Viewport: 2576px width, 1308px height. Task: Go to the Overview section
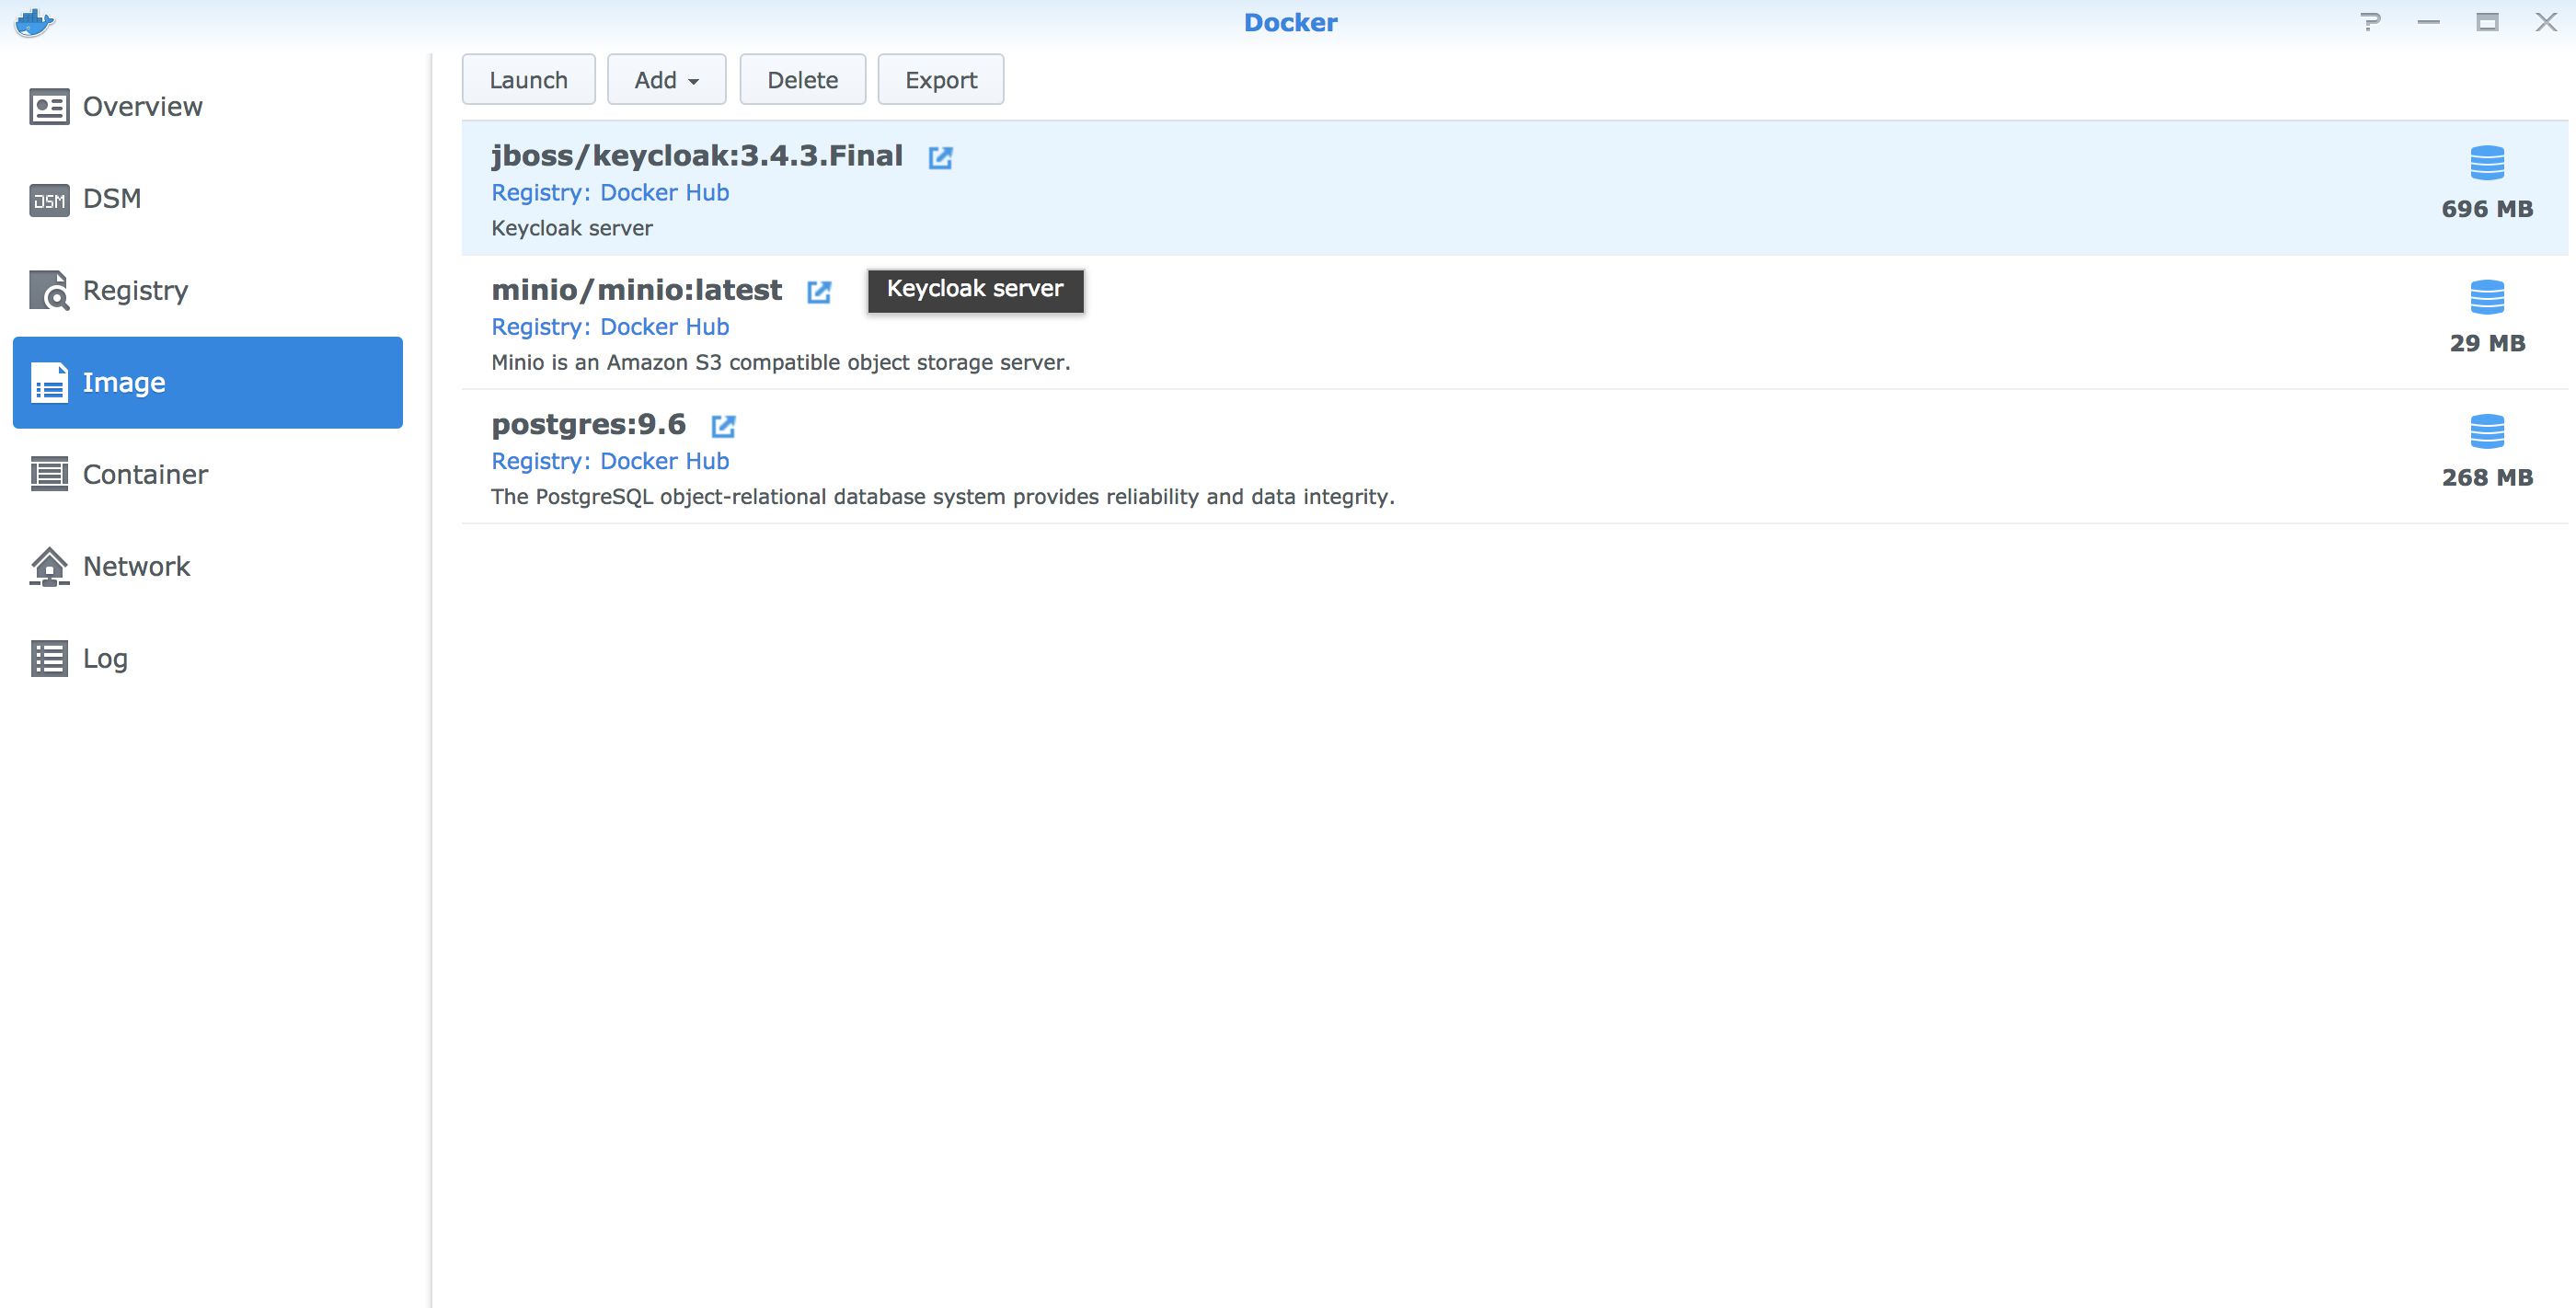click(x=142, y=107)
